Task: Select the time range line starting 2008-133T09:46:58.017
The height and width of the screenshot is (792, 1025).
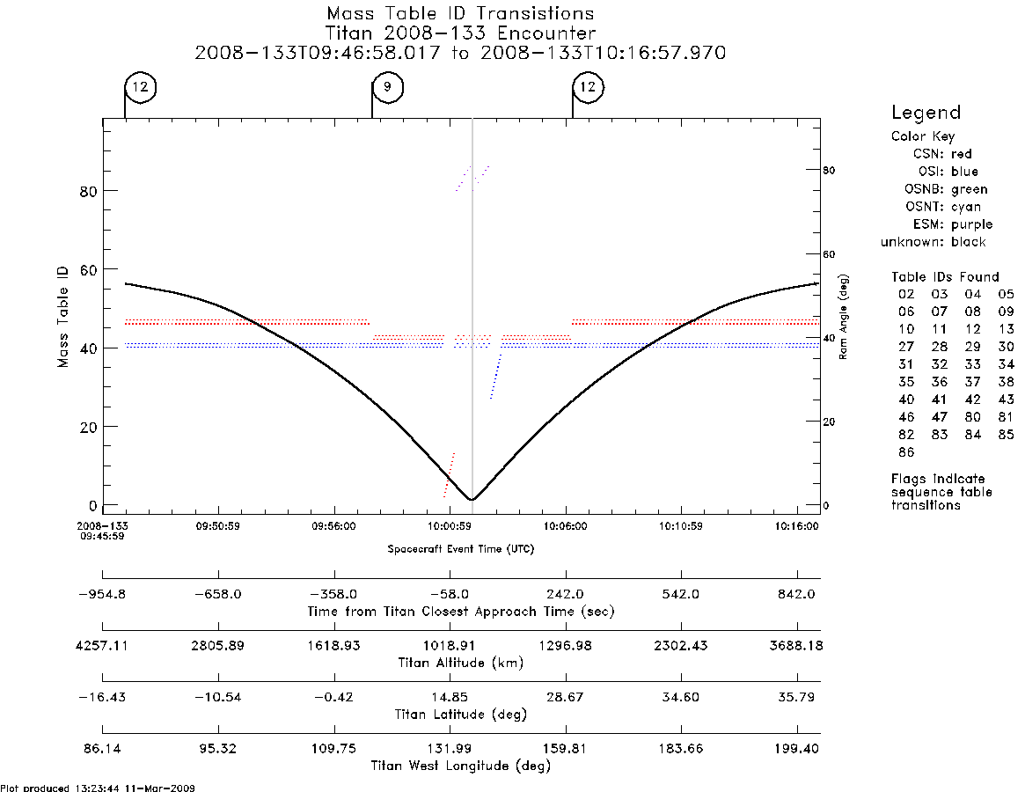Action: pos(460,52)
